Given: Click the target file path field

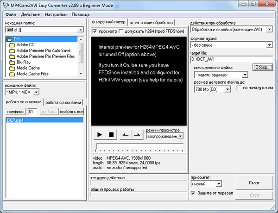Looking at the screenshot, I should point(231,59).
